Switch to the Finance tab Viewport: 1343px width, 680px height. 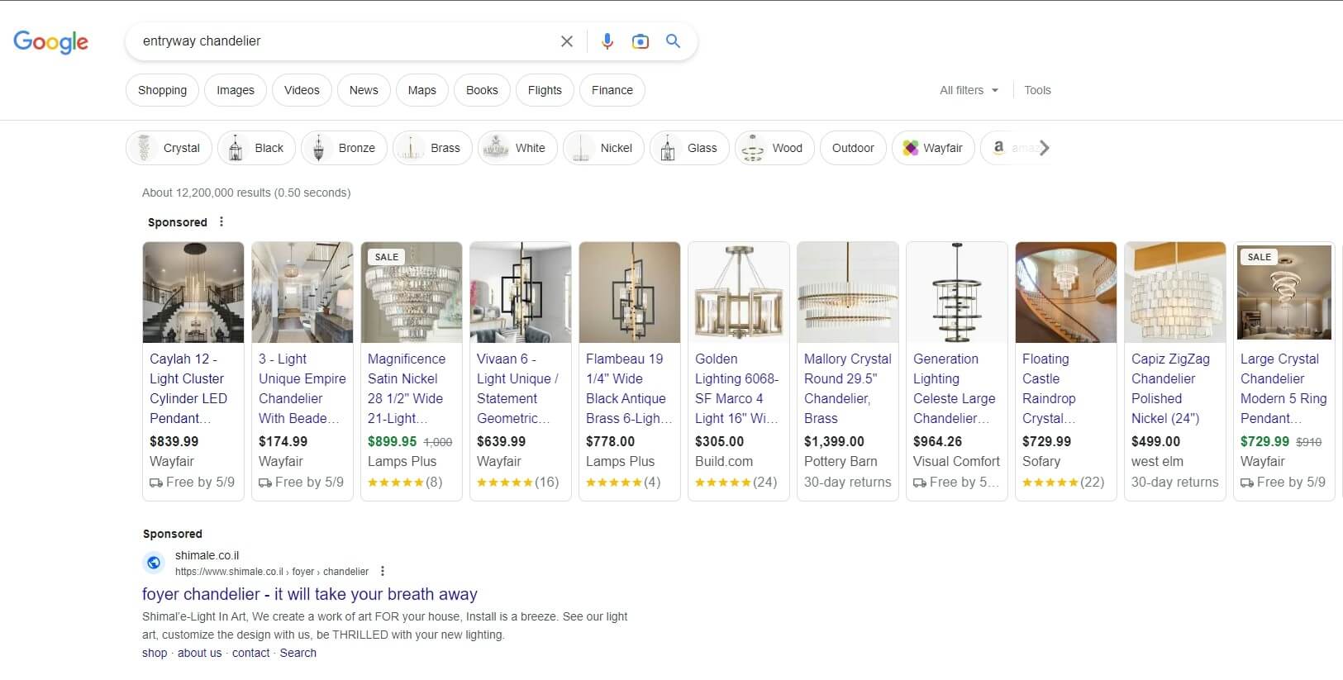pyautogui.click(x=612, y=90)
